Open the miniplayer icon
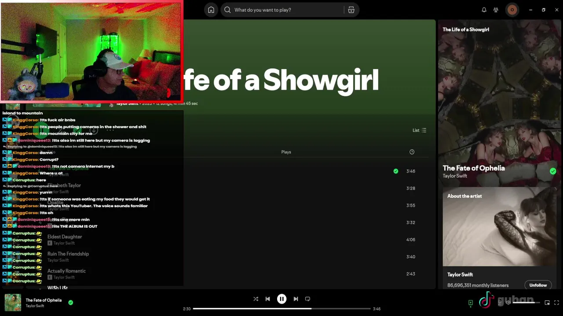Viewport: 563px width, 316px height. (x=547, y=302)
